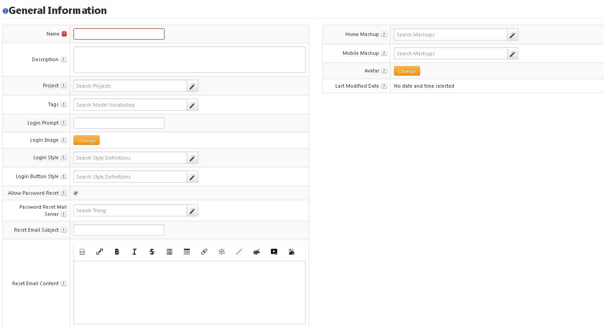This screenshot has height=327, width=604.
Task: Uncheck the Allow Password Reset checkbox
Action: coord(76,193)
